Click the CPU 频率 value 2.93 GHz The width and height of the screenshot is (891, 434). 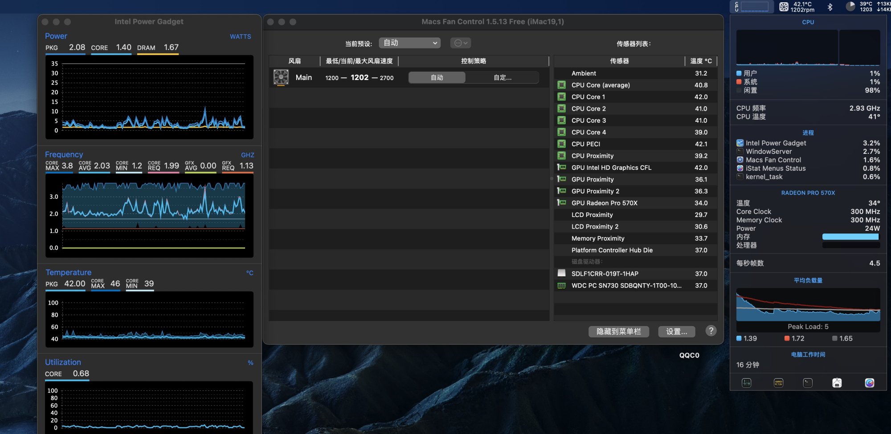[x=864, y=108]
